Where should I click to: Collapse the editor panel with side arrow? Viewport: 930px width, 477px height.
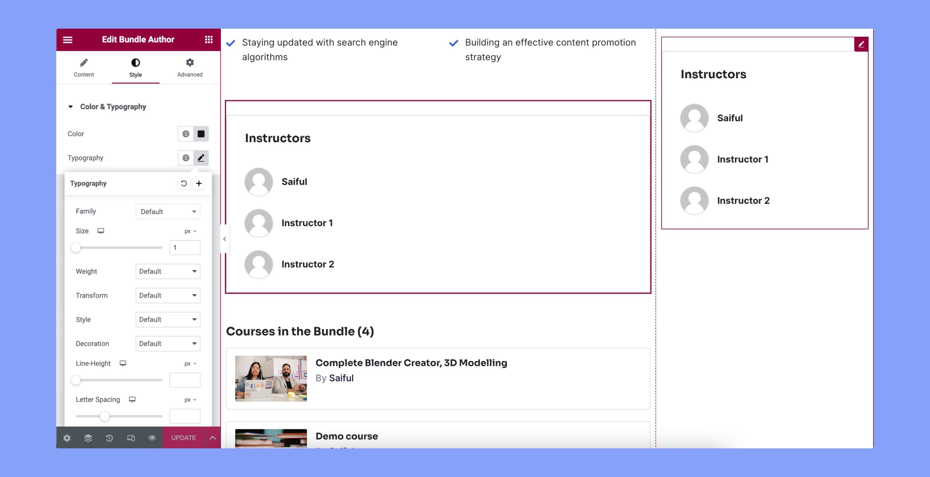pyautogui.click(x=225, y=239)
